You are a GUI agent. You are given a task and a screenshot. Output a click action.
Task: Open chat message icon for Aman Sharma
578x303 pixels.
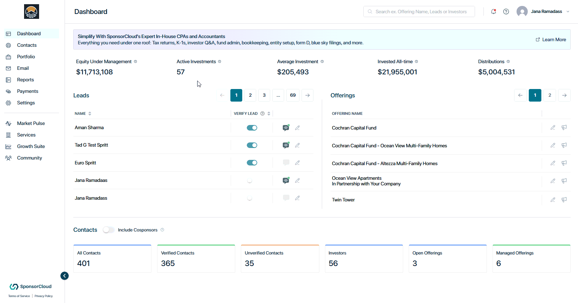click(286, 128)
